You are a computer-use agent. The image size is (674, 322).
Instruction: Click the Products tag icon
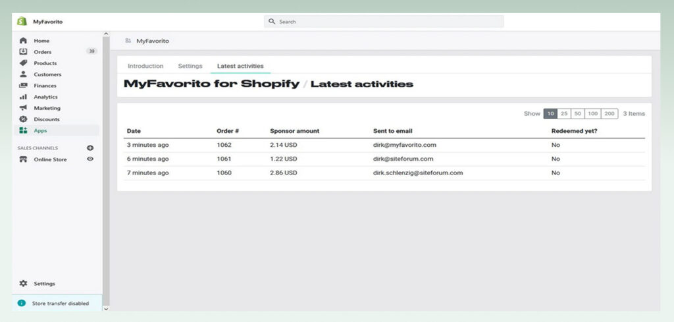[23, 63]
